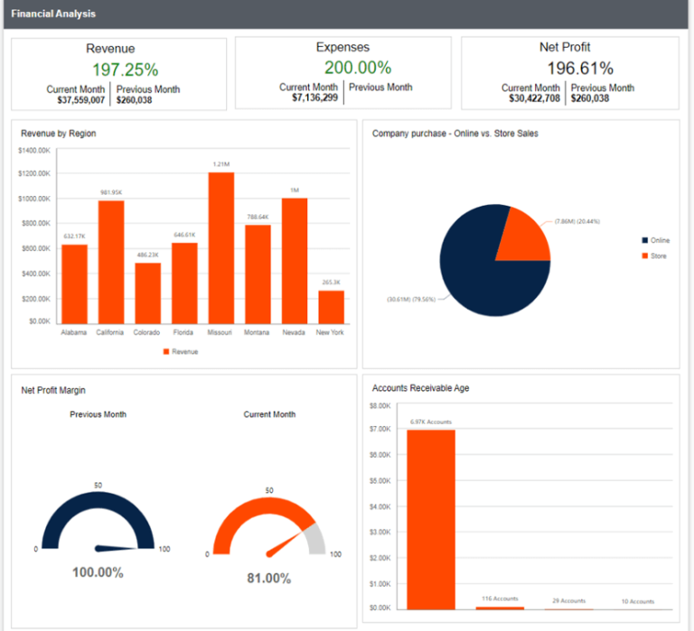Screen dimensions: 694x631
Task: Click the Florida revenue bar
Action: coord(184,283)
